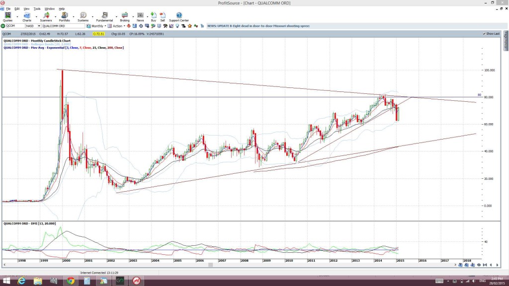Click the wrench and hammer tools icon
509x286 pixels.
(165, 26)
